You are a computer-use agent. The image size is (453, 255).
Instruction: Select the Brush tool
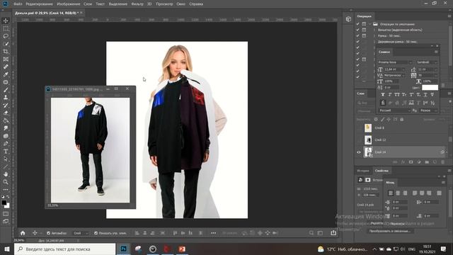click(6, 90)
